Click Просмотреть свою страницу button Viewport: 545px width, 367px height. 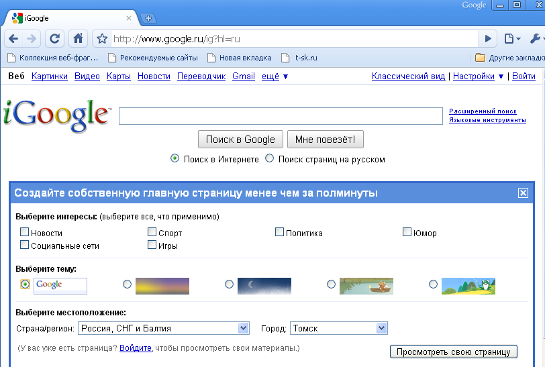click(x=454, y=352)
